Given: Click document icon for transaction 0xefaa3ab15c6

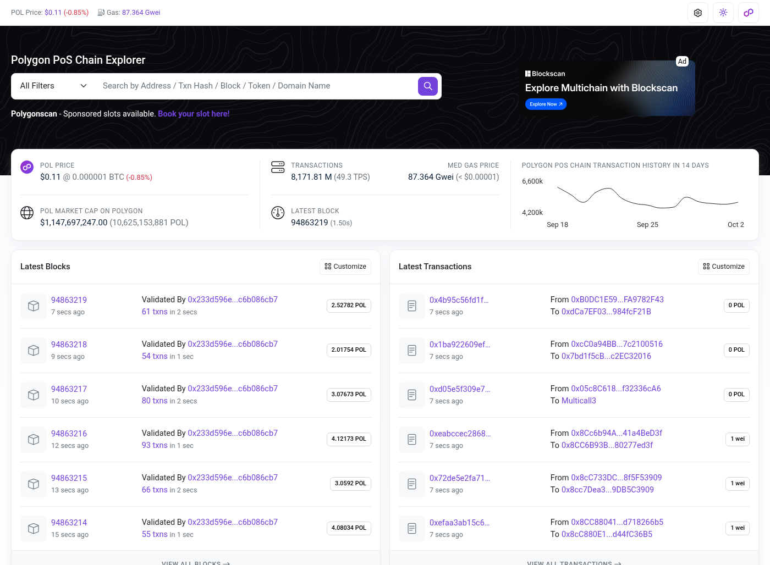Looking at the screenshot, I should (412, 529).
